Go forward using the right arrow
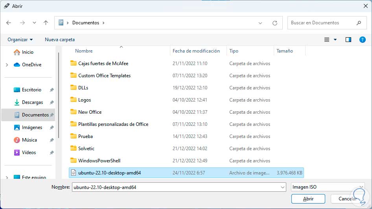 tap(22, 23)
